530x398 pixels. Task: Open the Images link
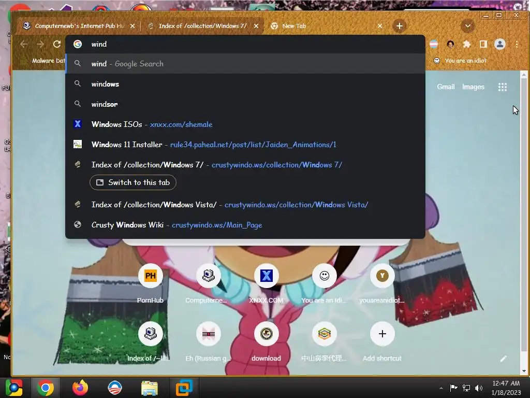473,87
